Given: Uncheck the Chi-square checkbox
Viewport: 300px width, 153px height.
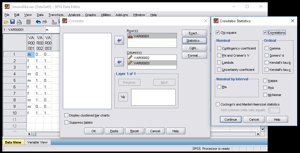Looking at the screenshot, I should click(x=218, y=33).
